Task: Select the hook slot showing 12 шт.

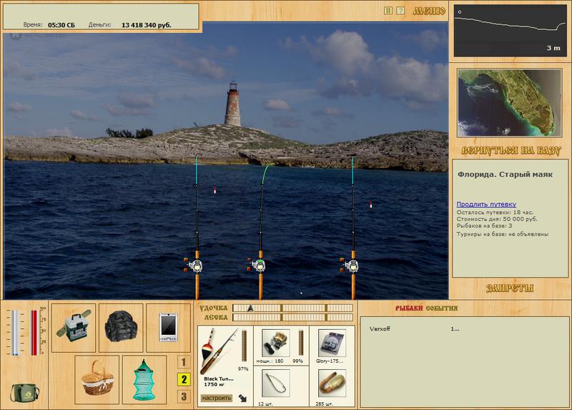Action: [x=276, y=384]
